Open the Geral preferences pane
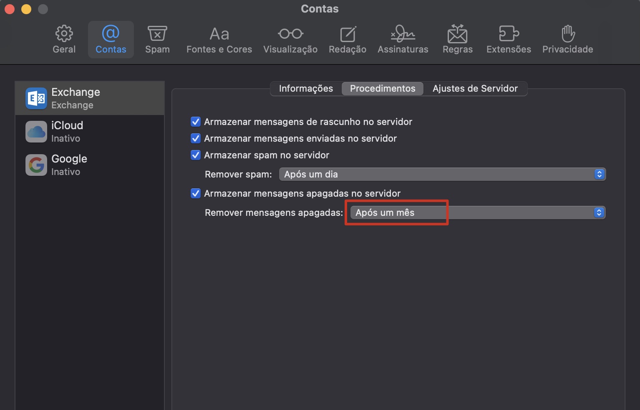The image size is (640, 410). pos(64,39)
